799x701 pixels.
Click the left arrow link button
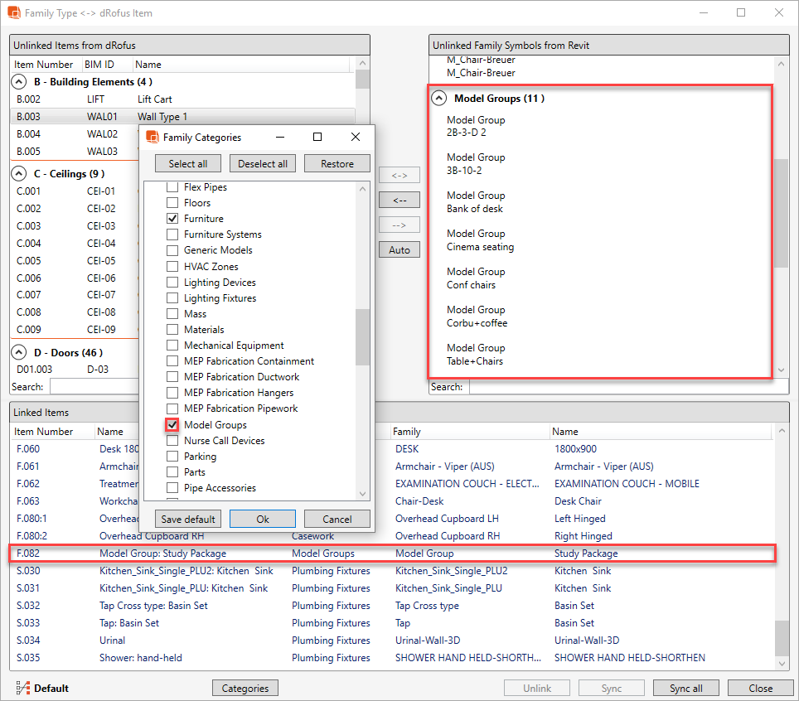(x=399, y=200)
